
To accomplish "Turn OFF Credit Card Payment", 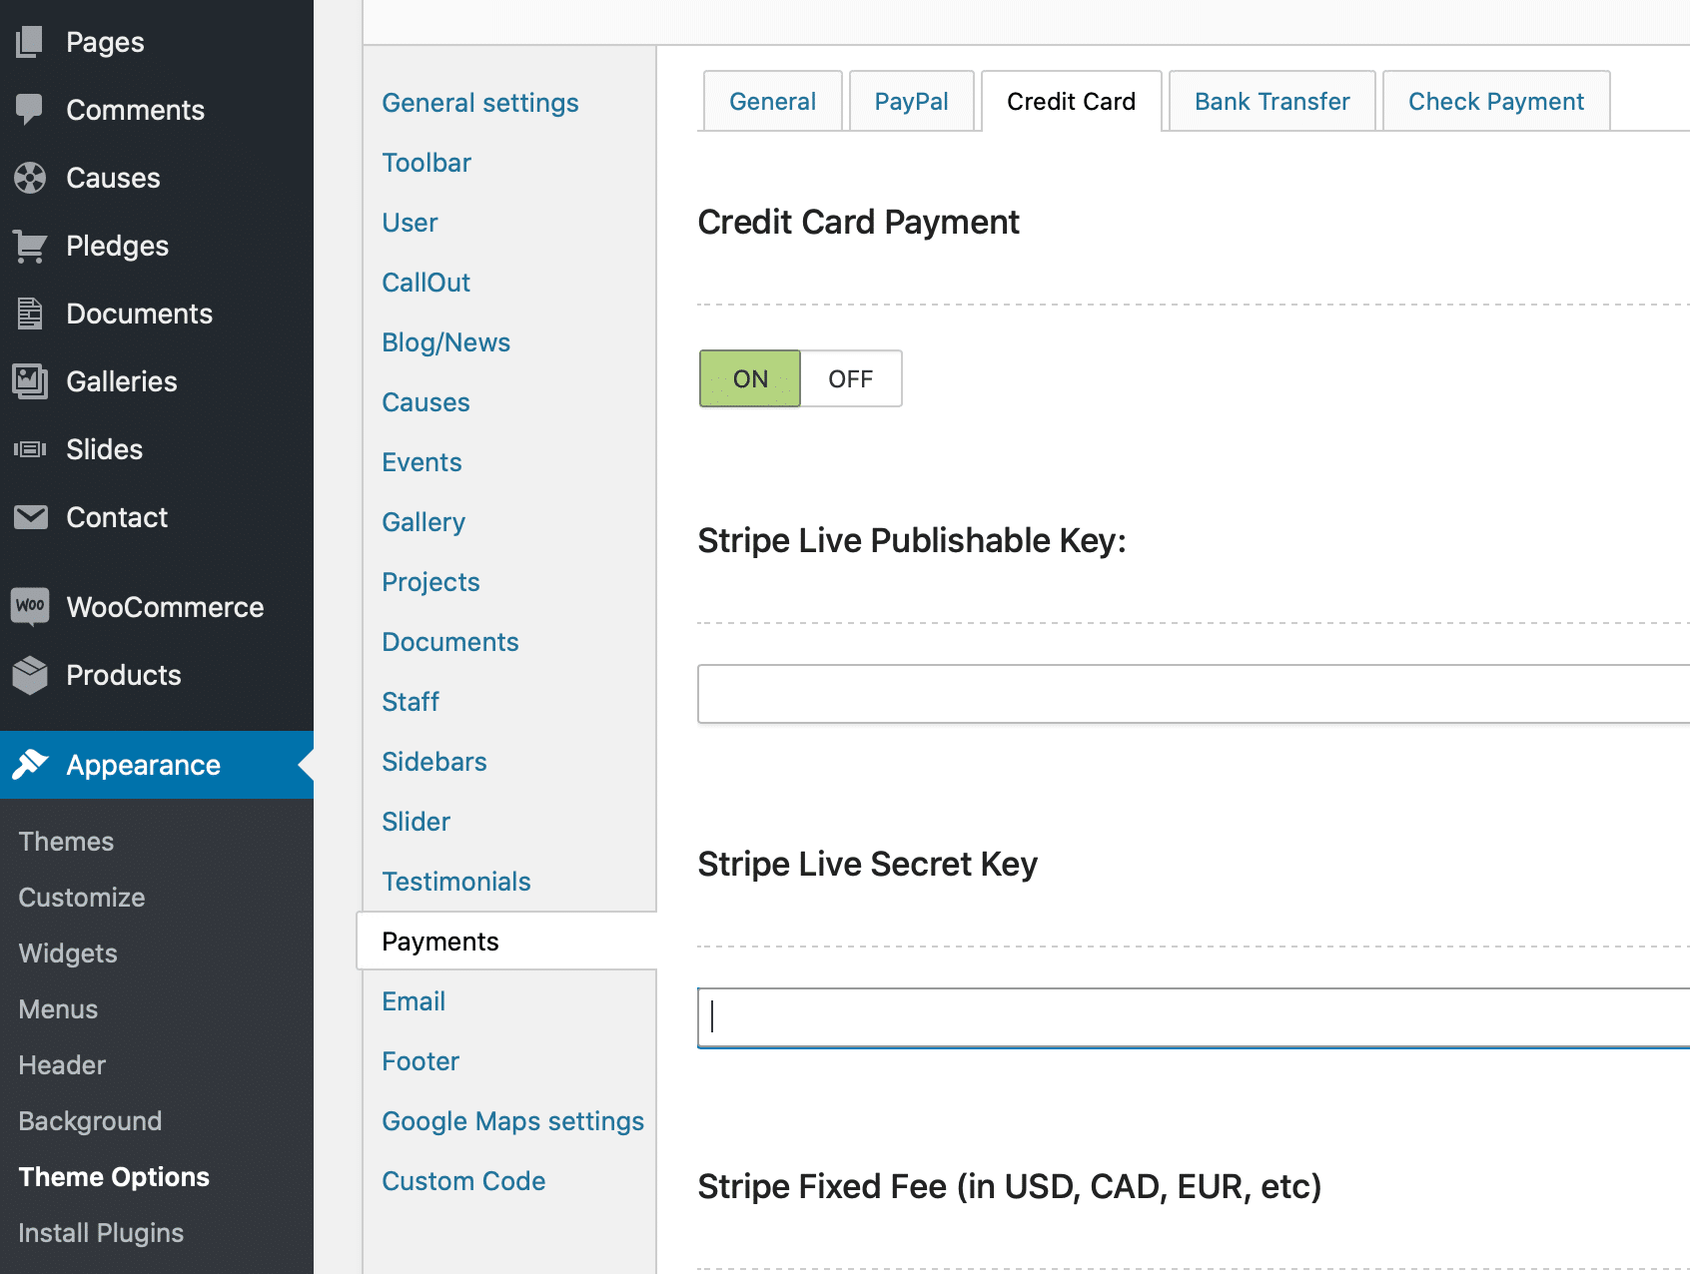I will pos(850,378).
